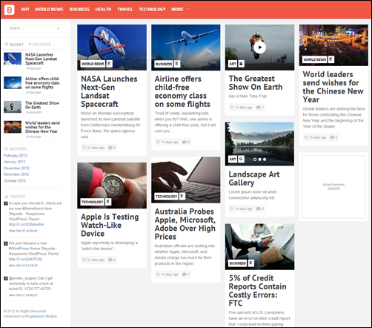
Task: Click article-type icon on Airline card
Action: click(x=177, y=64)
